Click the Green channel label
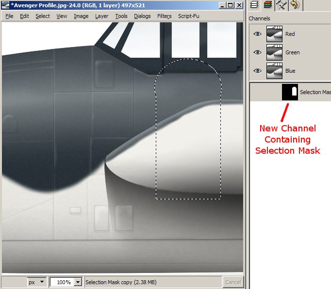 pos(292,52)
